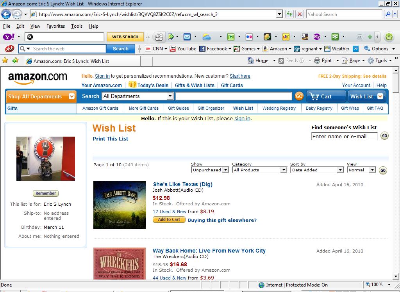Image resolution: width=400 pixels, height=292 pixels.
Task: Open the Help menu
Action: (93, 26)
